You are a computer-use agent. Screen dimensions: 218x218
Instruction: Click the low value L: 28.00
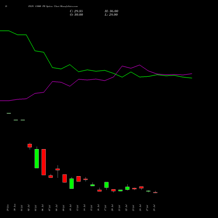[111, 15]
